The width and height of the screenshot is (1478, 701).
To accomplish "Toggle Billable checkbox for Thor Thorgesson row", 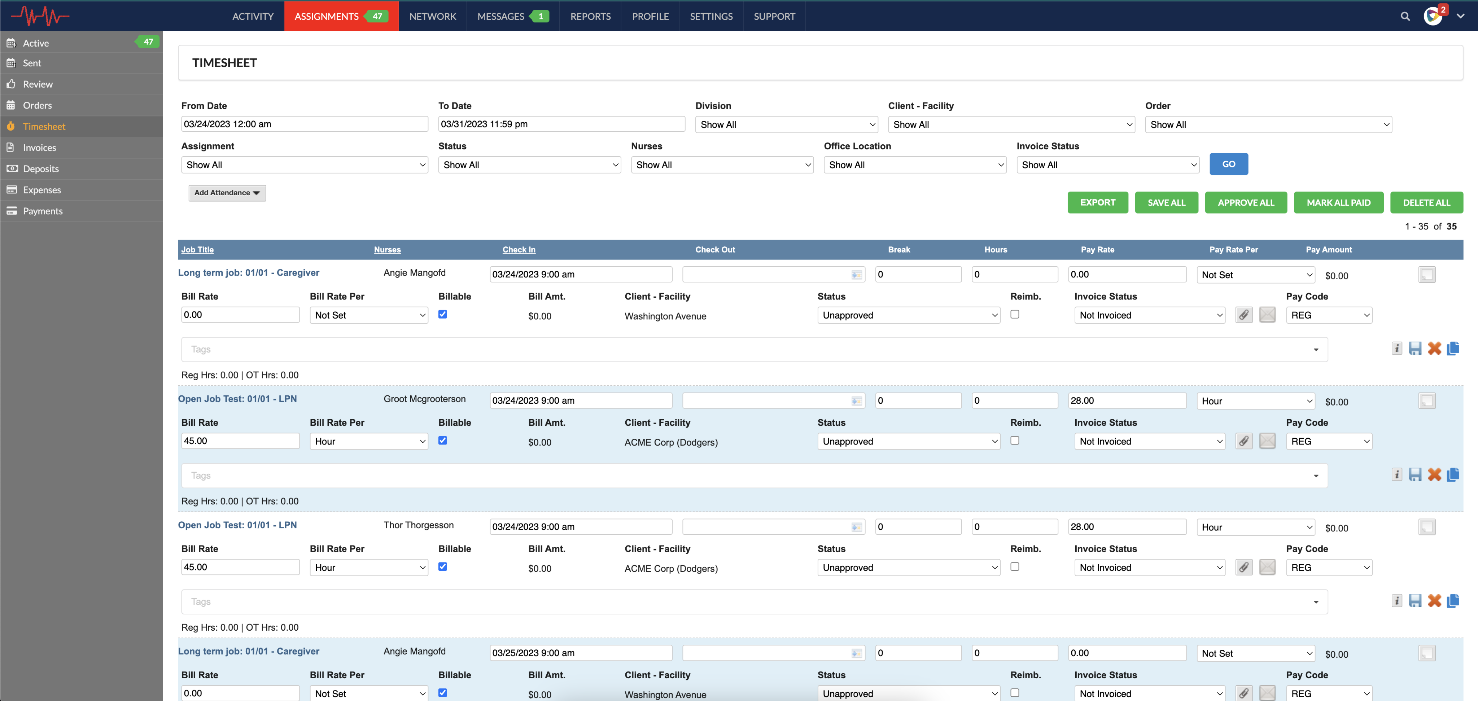I will [x=442, y=567].
